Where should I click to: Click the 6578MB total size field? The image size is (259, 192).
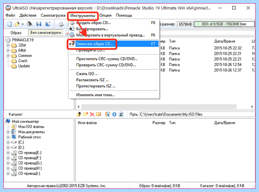185,24
